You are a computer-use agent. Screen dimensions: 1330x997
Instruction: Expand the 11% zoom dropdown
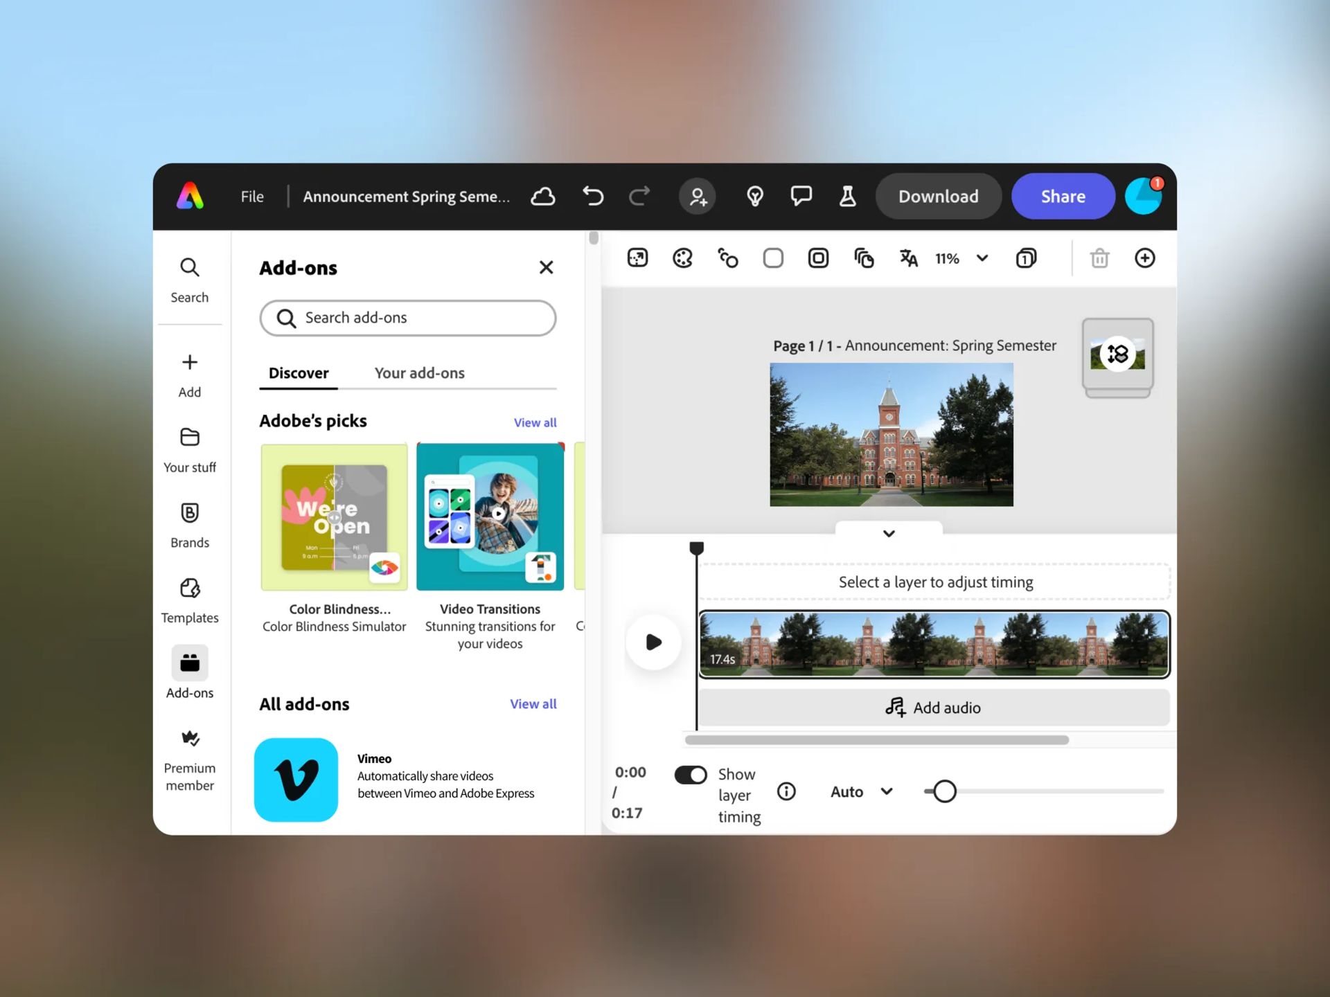click(982, 258)
